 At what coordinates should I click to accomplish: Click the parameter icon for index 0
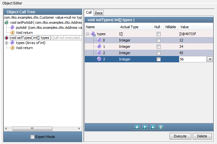pyautogui.click(x=99, y=40)
